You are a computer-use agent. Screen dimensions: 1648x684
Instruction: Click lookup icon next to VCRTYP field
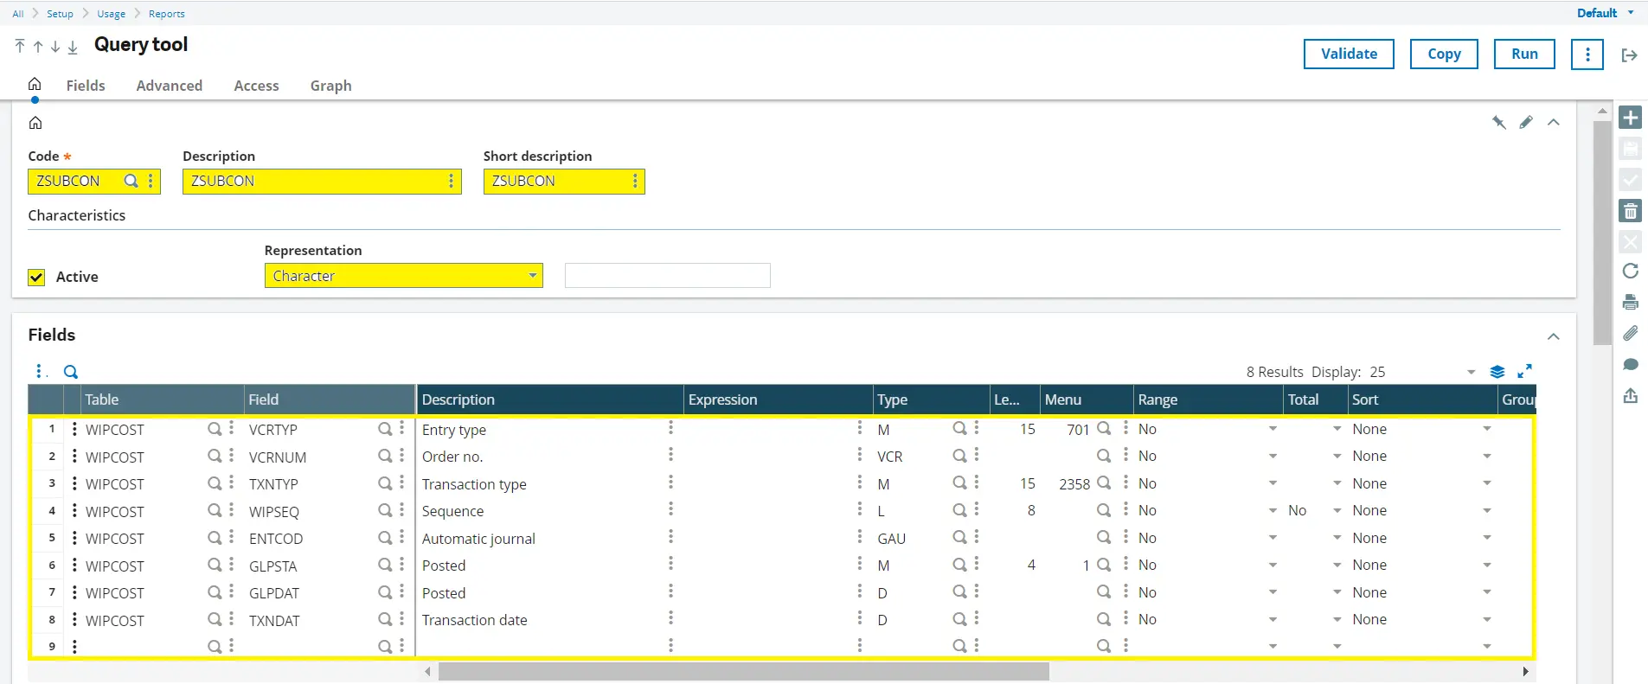385,429
